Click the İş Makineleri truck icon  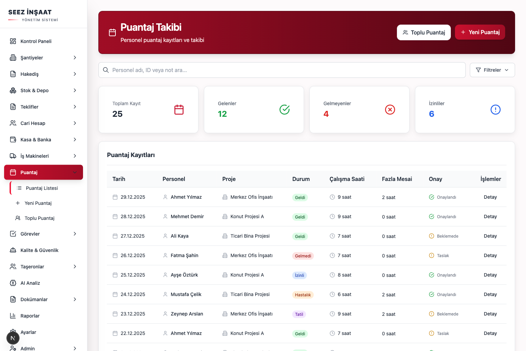[x=13, y=156]
